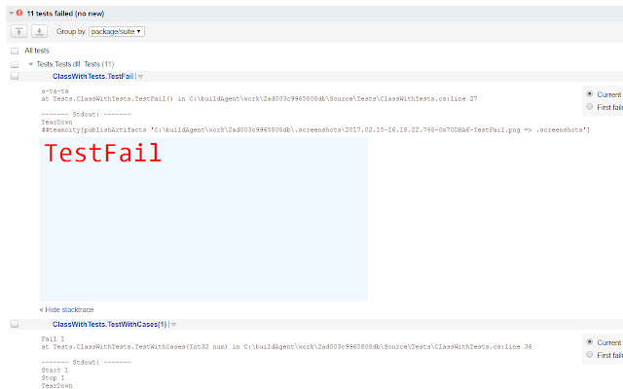Open the Group by package/suite dropdown
This screenshot has width=623, height=389.
[x=117, y=31]
